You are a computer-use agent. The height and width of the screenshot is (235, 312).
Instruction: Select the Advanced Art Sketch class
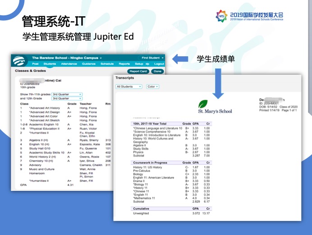point(44,120)
